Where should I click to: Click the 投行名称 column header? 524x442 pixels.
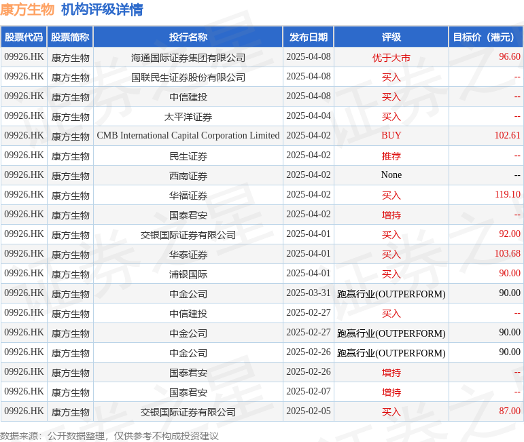pyautogui.click(x=188, y=37)
